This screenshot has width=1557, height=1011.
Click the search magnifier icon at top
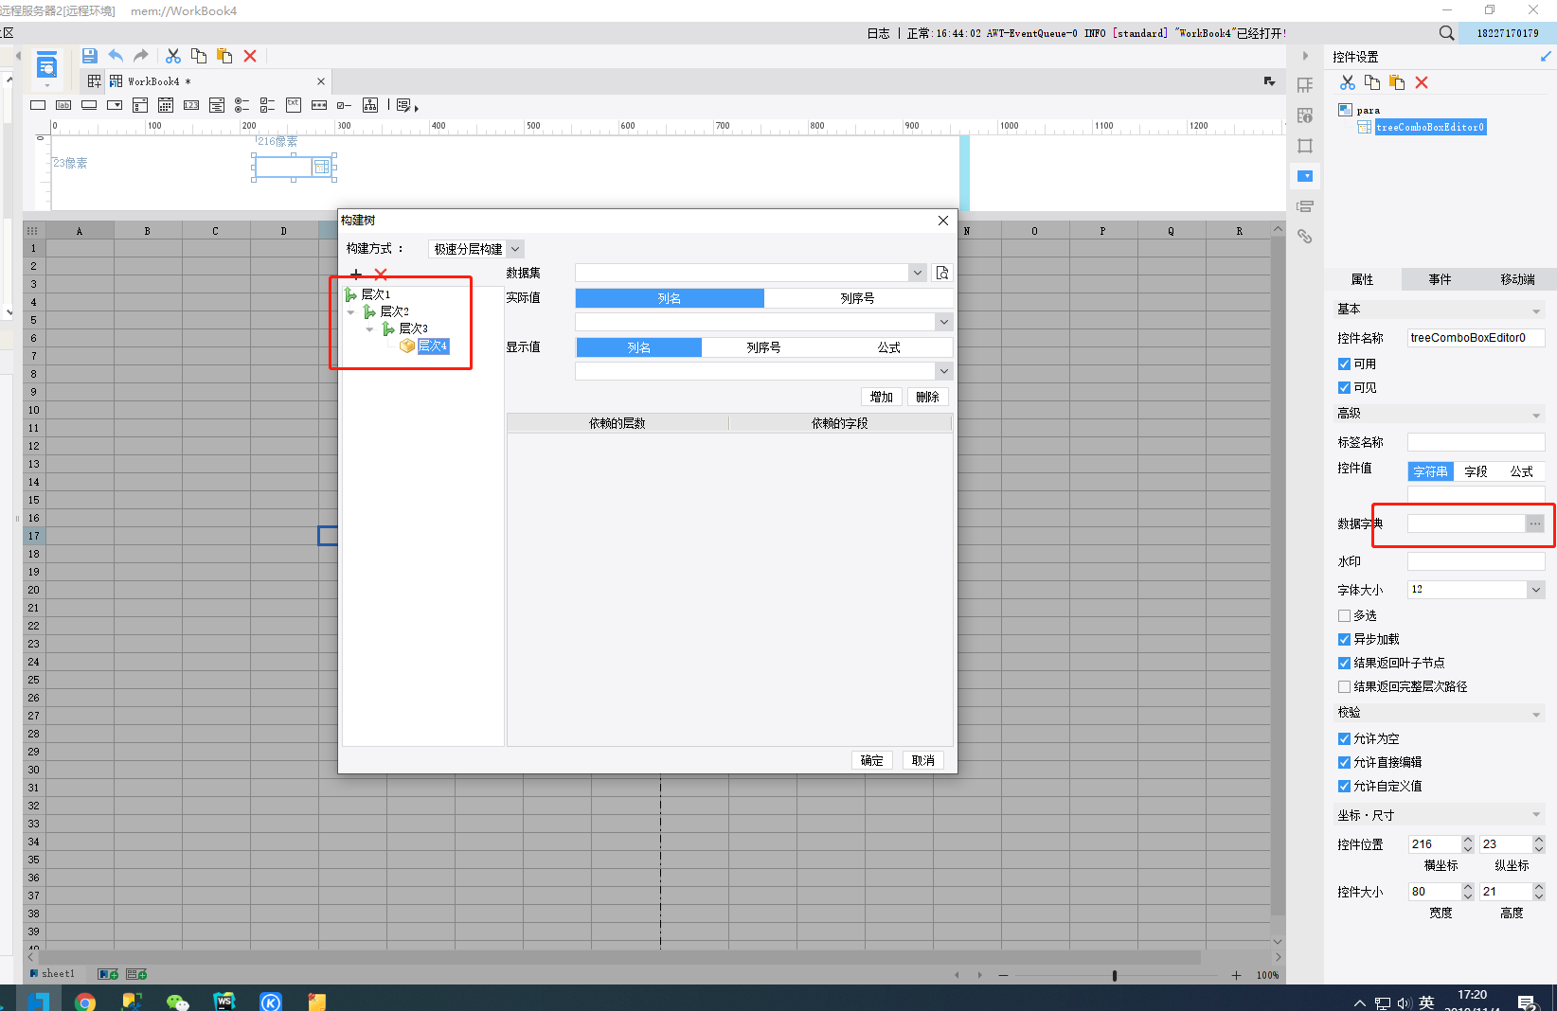(x=1446, y=33)
